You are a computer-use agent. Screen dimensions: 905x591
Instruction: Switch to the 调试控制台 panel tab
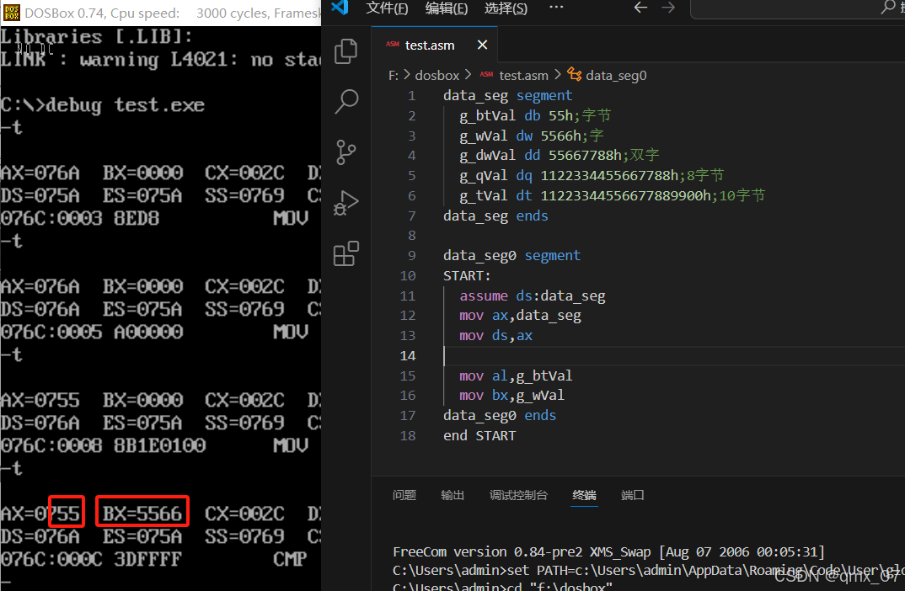(518, 495)
